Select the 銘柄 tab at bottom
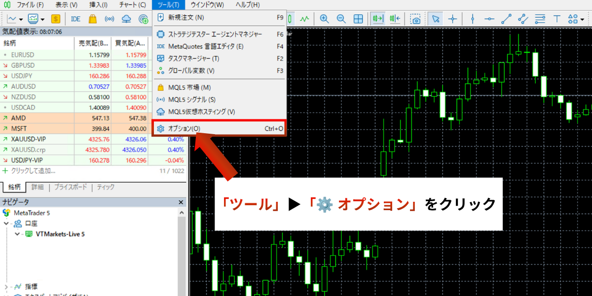The width and height of the screenshot is (592, 296). pos(14,187)
